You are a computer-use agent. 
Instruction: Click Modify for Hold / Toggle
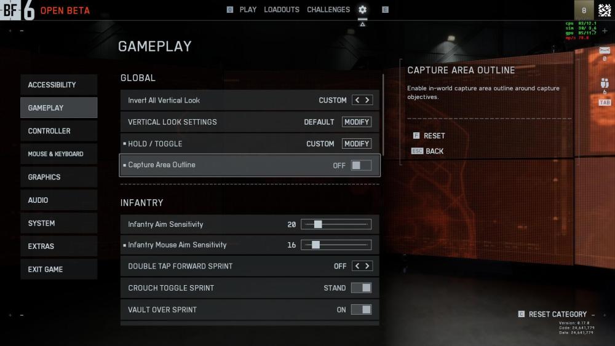point(357,144)
